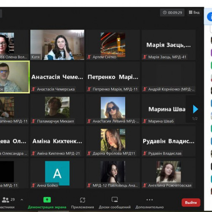Viewport: 212px width, 212px height.
Task: Select Андрій Корнієнко tile
Action: pyautogui.click(x=168, y=77)
